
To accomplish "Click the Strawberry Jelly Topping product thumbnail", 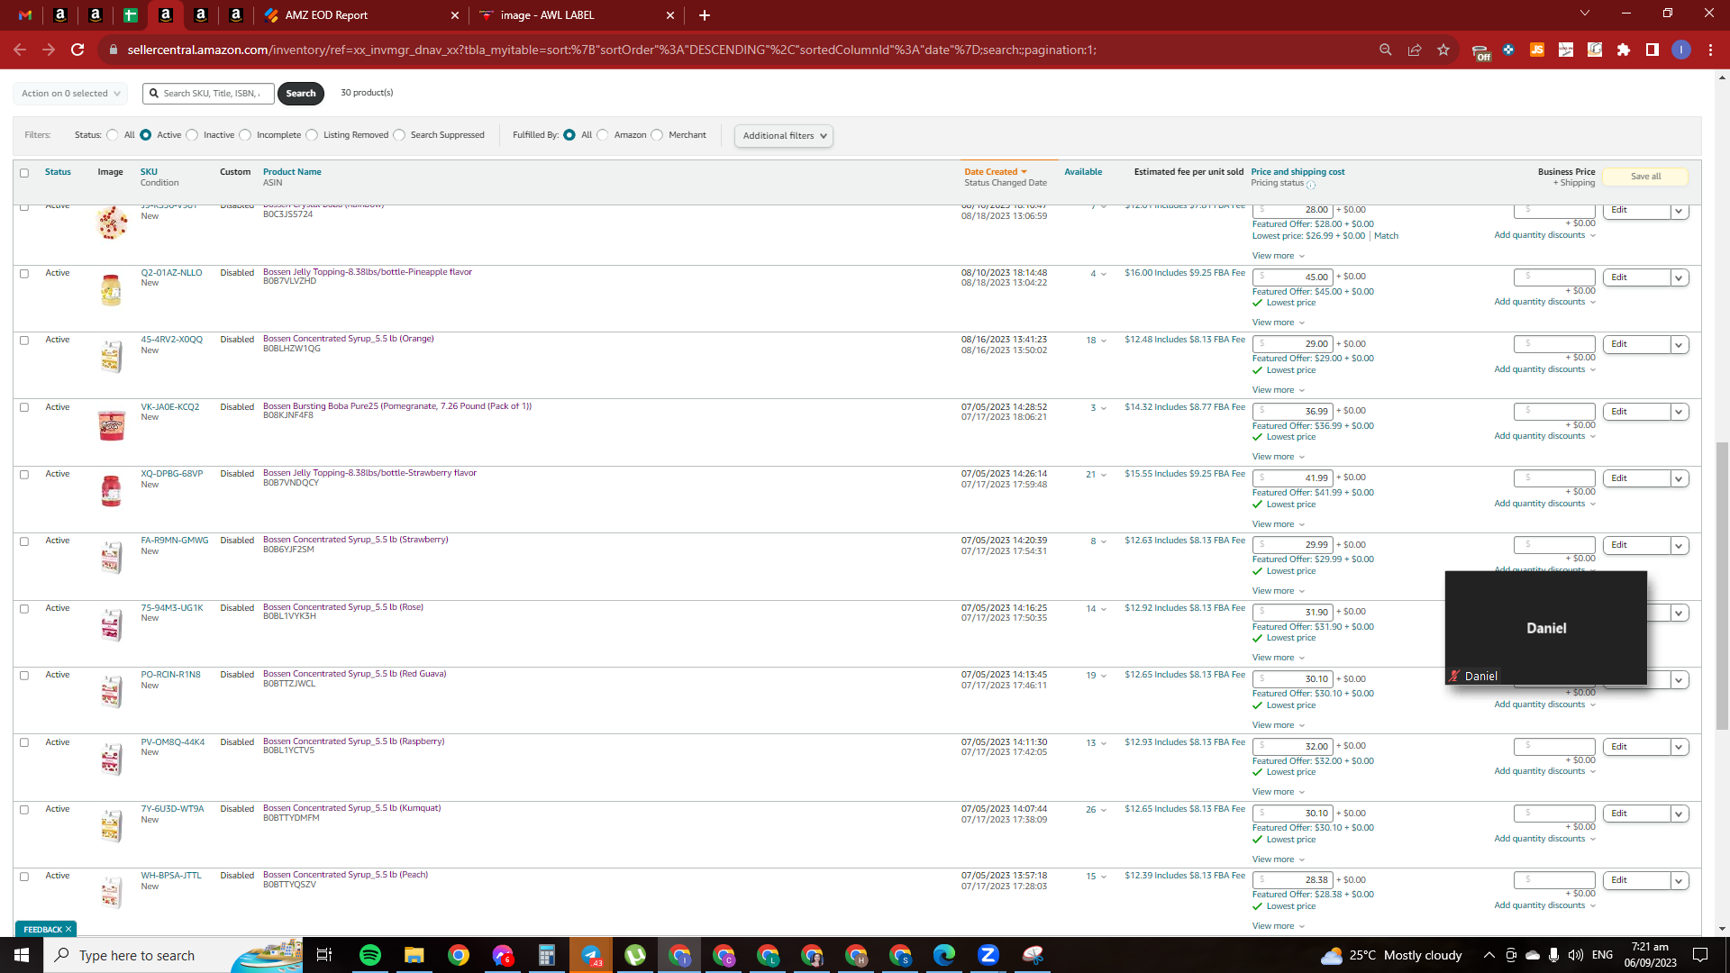I will [111, 491].
